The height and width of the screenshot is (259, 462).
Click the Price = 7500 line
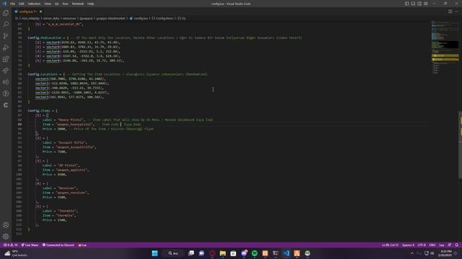click(x=55, y=152)
